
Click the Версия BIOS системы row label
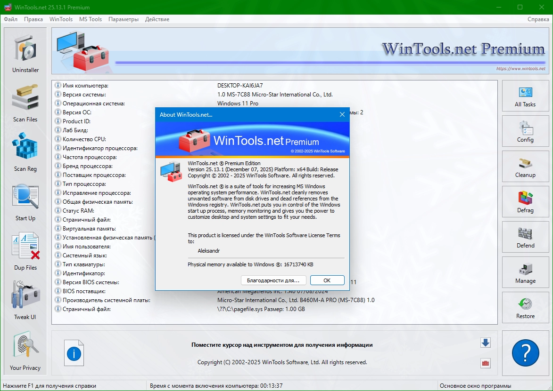click(91, 282)
